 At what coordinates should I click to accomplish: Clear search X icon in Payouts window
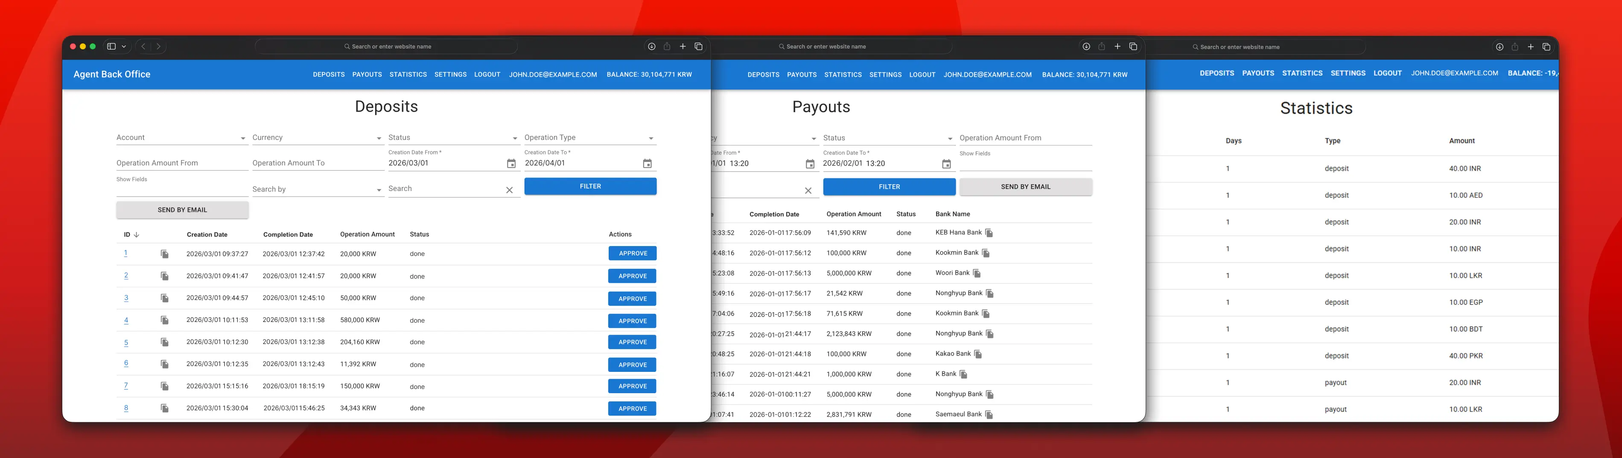[x=808, y=191]
